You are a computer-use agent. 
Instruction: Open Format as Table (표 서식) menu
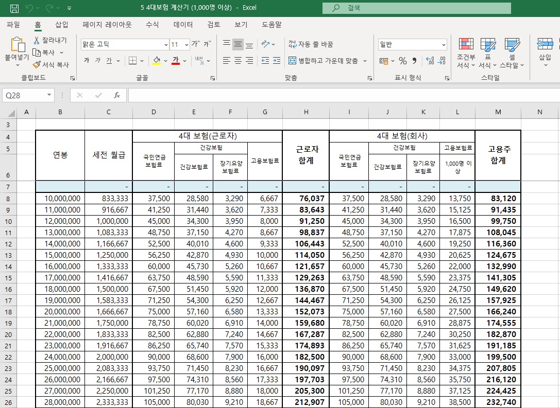coord(488,53)
